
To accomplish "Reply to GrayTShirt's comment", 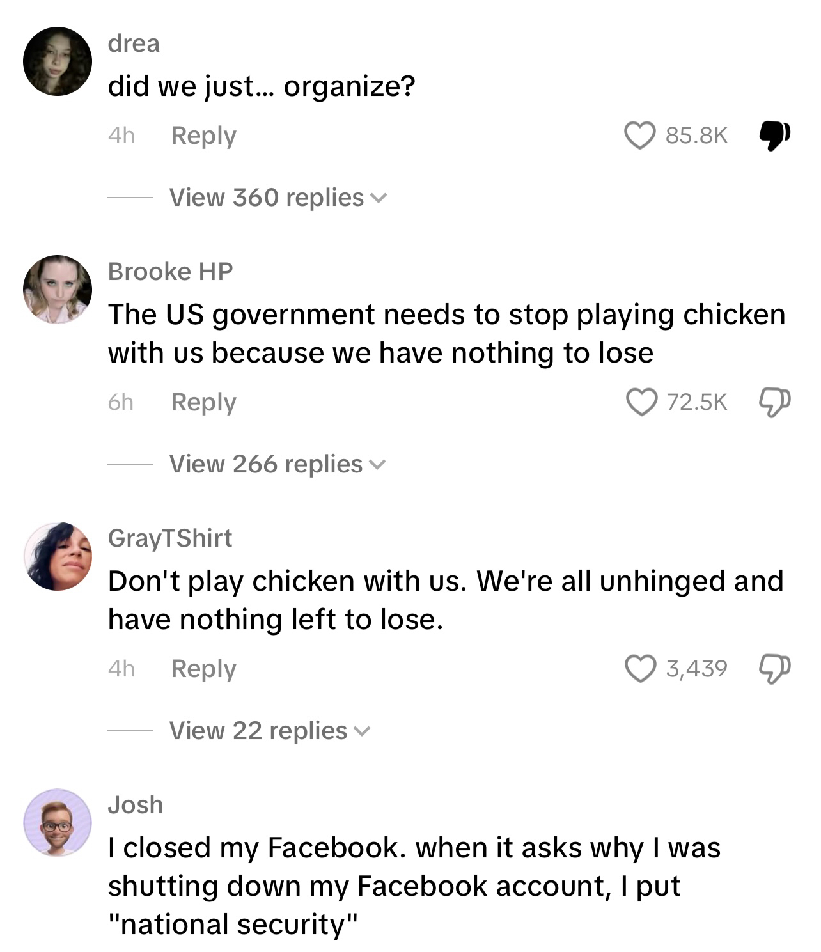I will (x=203, y=669).
